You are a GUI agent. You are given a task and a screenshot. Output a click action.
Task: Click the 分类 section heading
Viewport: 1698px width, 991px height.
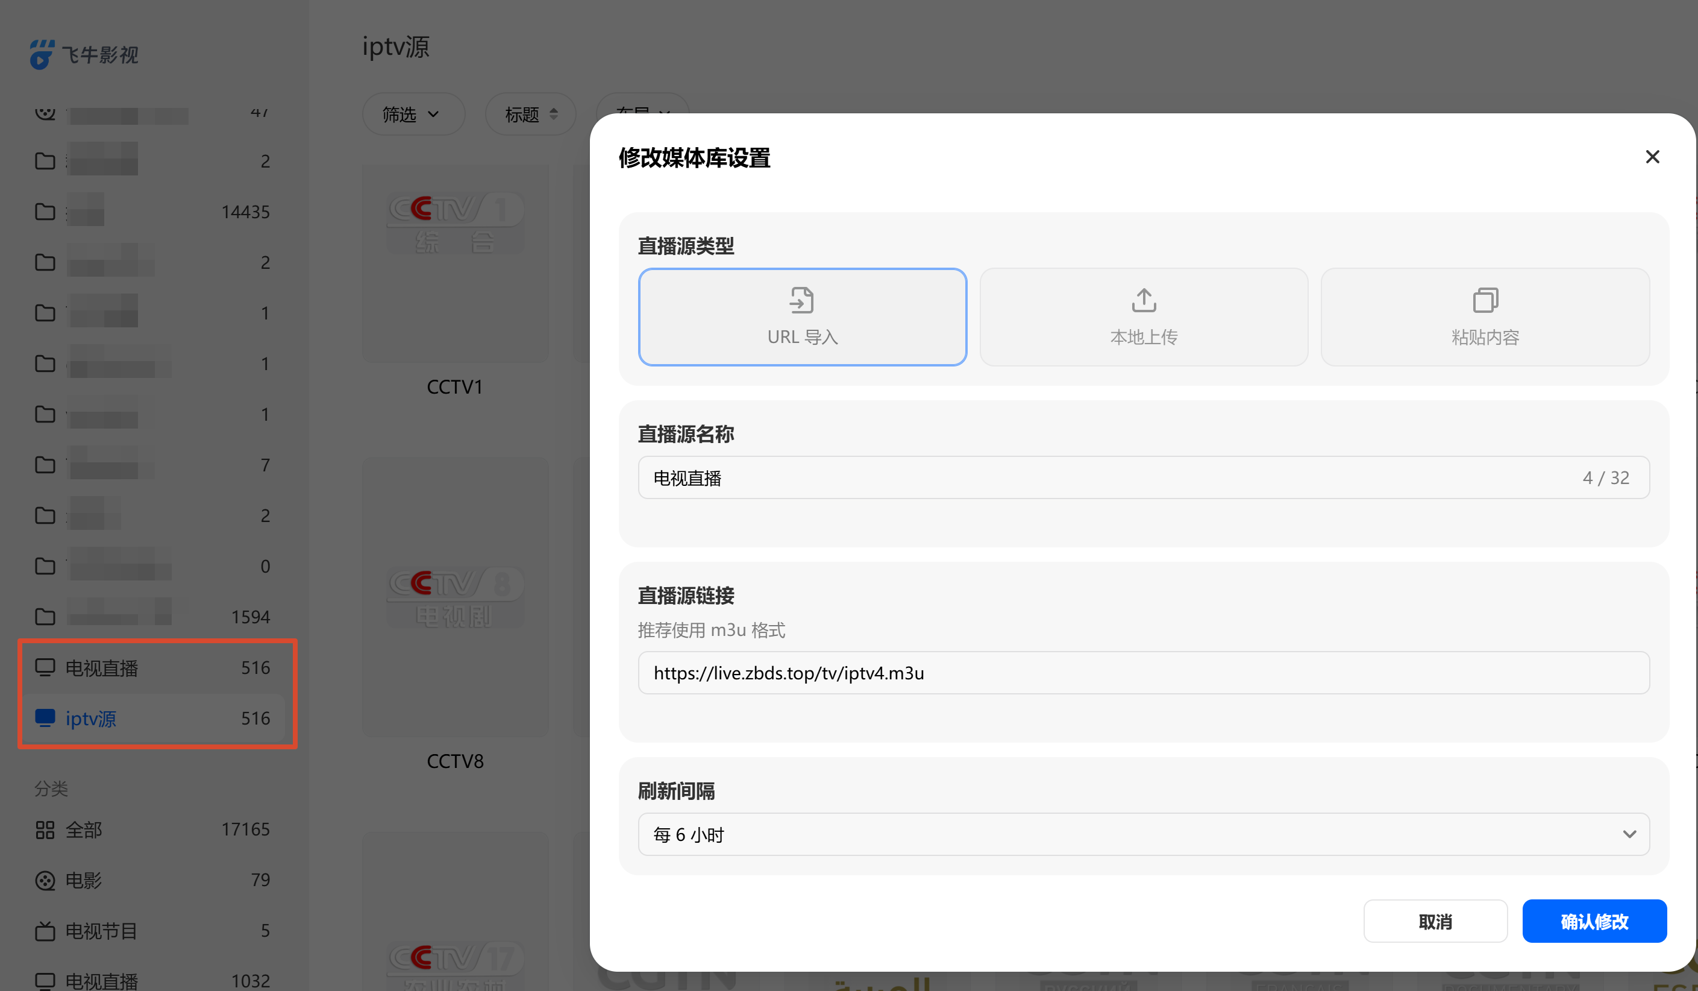pos(51,788)
